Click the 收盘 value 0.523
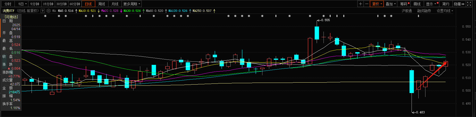The height and width of the screenshot is (117, 476). point(16,61)
